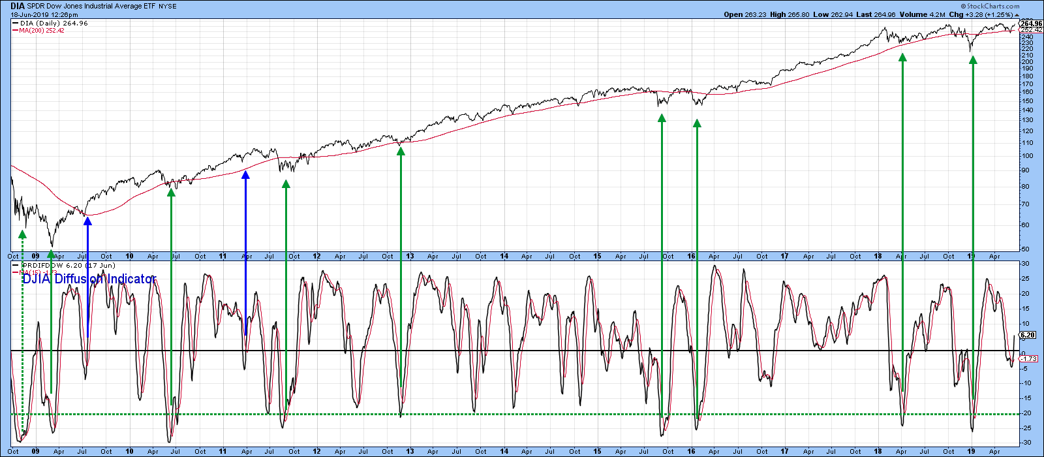Click the 30 level atop the indicator axis
This screenshot has height=457, width=1044.
click(x=1025, y=264)
